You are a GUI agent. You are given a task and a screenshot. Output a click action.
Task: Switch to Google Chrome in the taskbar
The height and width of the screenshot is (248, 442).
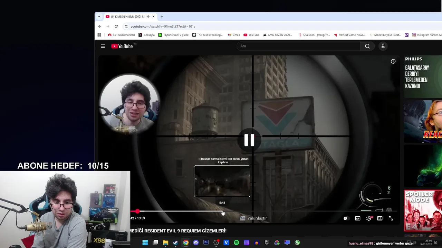coord(186,242)
